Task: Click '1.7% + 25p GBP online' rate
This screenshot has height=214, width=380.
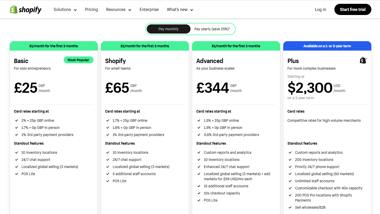Action: click(130, 120)
